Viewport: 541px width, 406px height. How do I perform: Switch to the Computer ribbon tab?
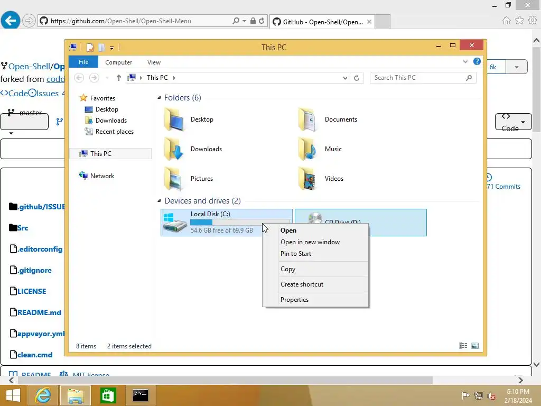[x=118, y=62]
